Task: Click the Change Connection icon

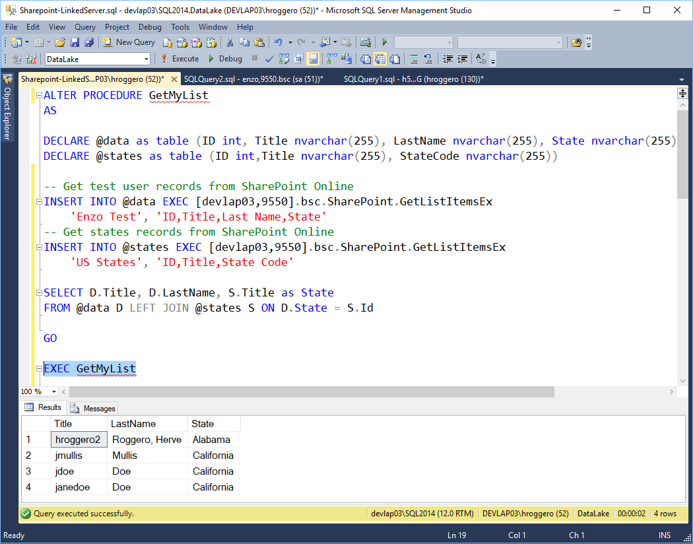Action: 31,59
